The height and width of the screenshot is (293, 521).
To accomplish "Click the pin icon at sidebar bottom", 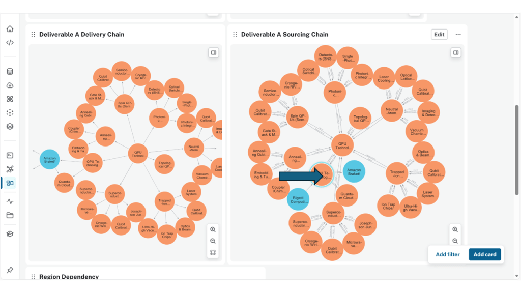I will click(10, 270).
